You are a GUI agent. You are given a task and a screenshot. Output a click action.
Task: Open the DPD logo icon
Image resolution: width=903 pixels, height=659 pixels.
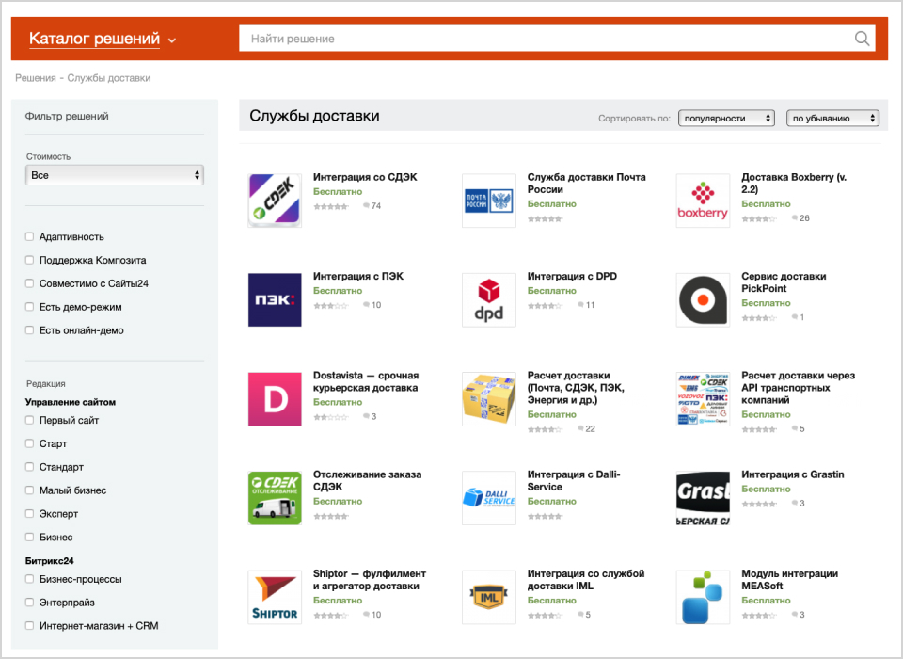(488, 299)
